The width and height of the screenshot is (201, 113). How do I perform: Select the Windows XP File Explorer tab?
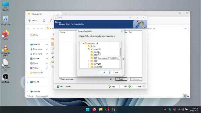click(44, 14)
